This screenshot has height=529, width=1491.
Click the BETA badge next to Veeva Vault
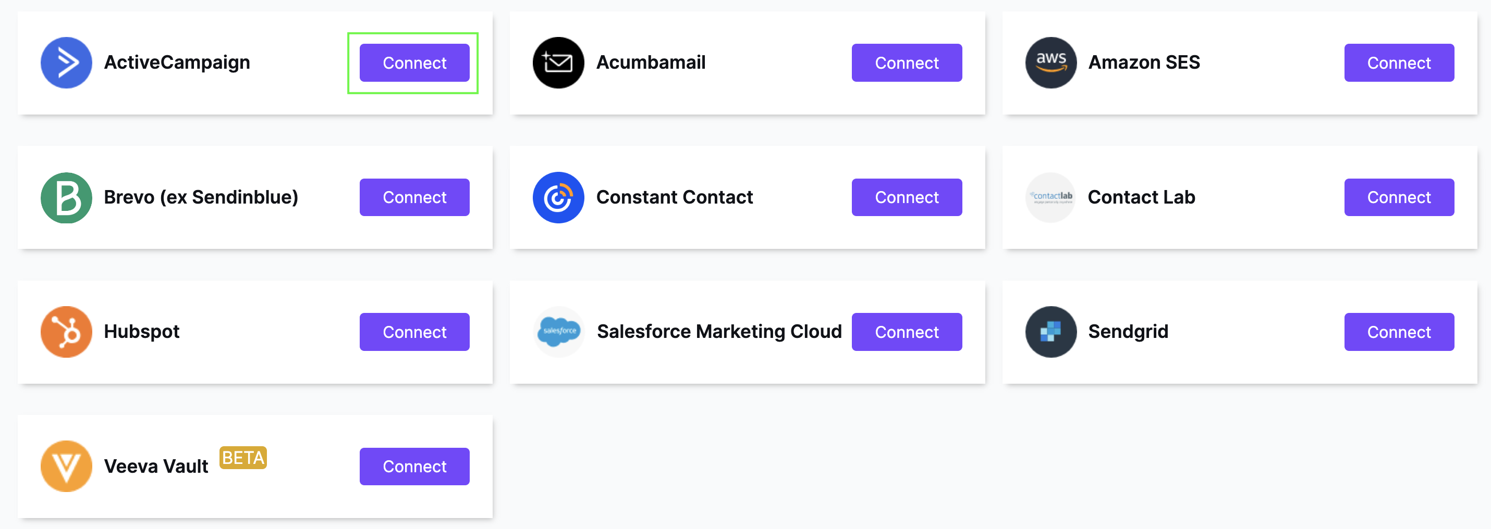[243, 458]
